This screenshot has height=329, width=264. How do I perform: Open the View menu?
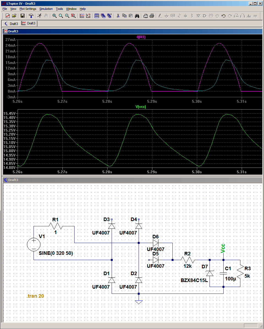click(x=13, y=9)
